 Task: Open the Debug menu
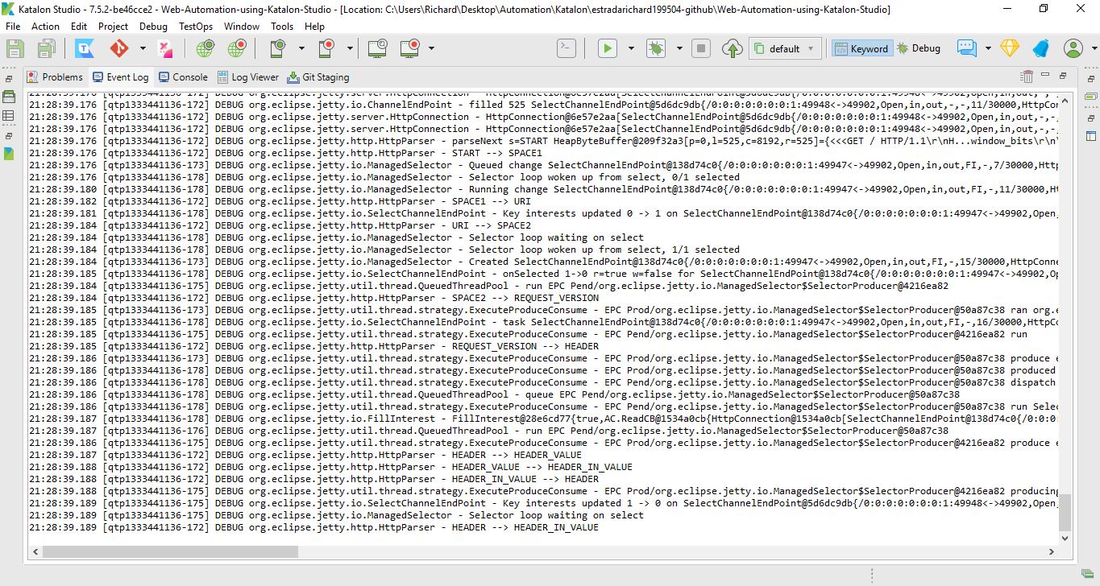(153, 27)
